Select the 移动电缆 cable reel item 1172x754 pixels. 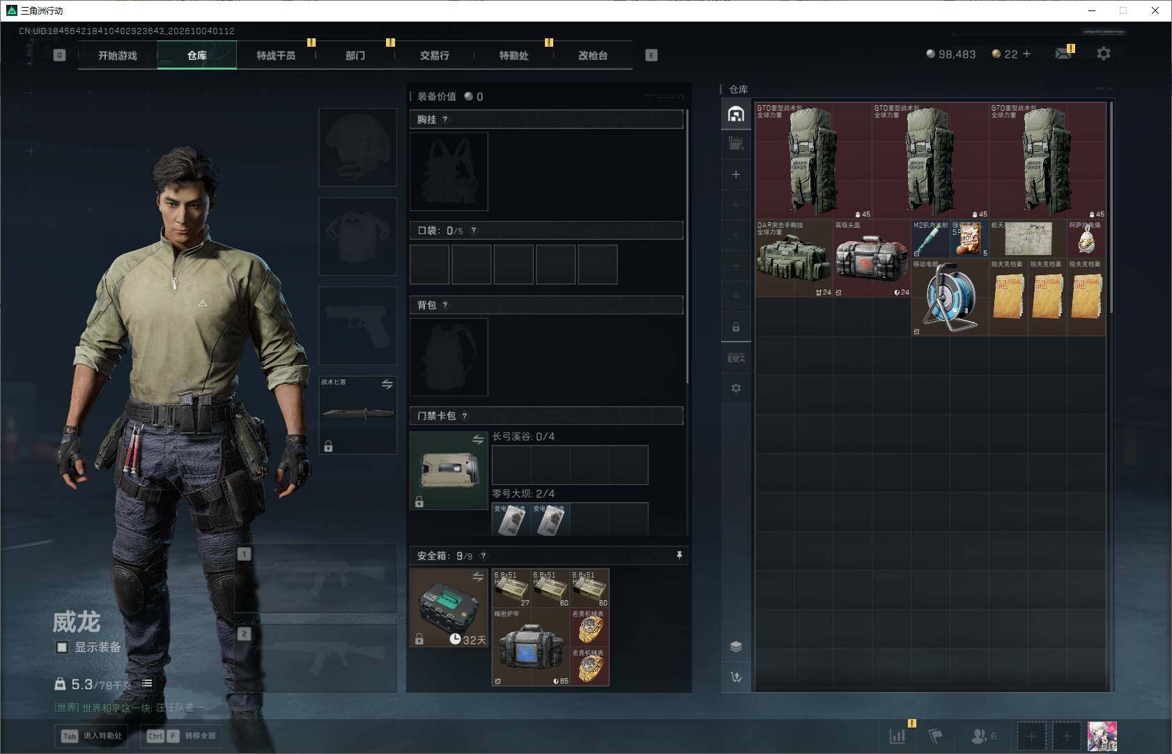pyautogui.click(x=950, y=298)
